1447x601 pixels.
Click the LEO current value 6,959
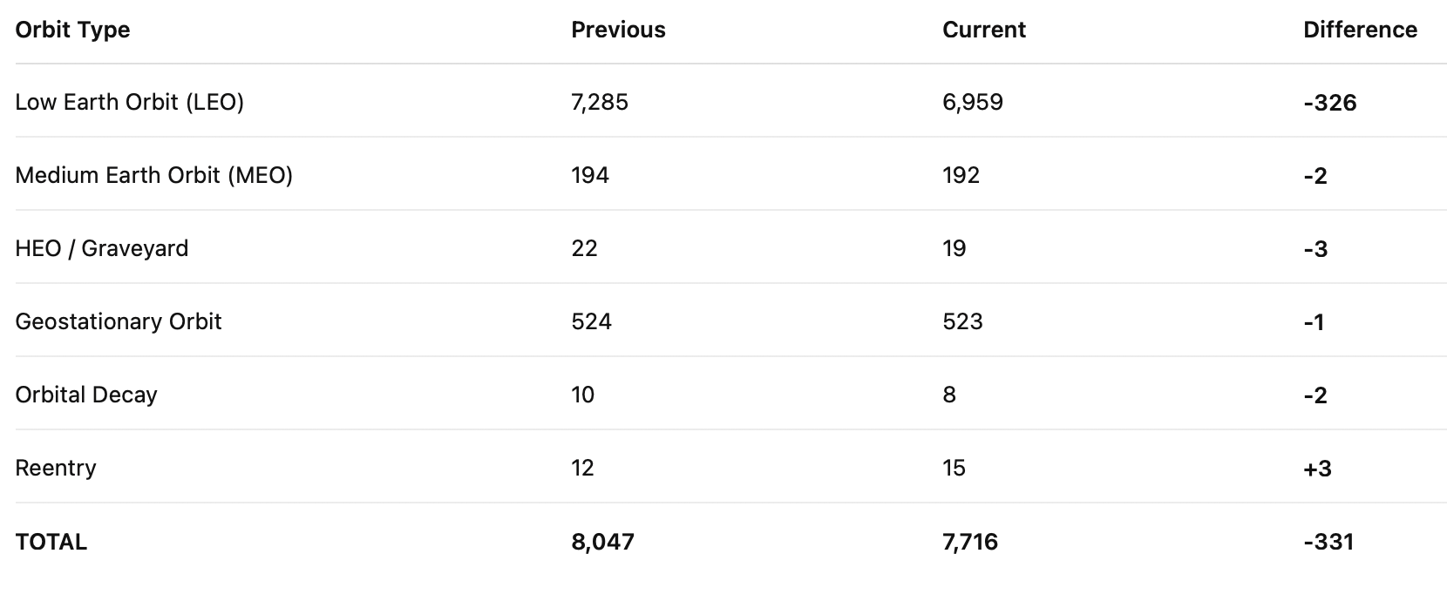(x=973, y=102)
